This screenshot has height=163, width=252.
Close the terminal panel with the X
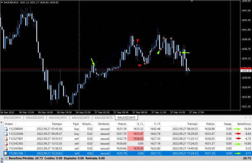pos(2,122)
